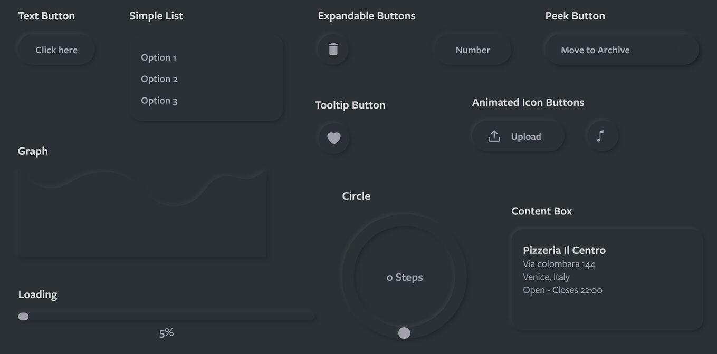Click the trash can expandable button
Viewport: 717px width, 354px height.
(x=332, y=48)
